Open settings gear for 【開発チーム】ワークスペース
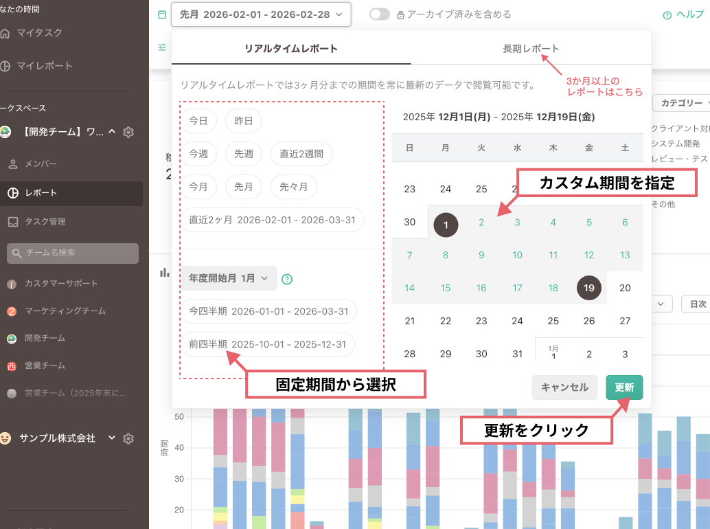 pyautogui.click(x=128, y=132)
